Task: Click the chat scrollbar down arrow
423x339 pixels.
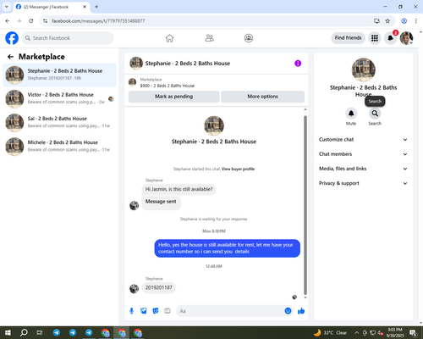Action: click(305, 297)
